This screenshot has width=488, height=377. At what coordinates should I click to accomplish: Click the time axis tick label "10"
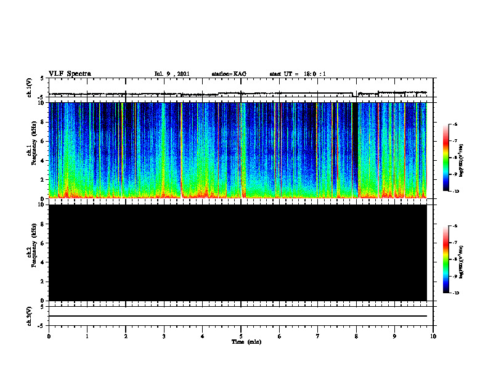point(433,336)
